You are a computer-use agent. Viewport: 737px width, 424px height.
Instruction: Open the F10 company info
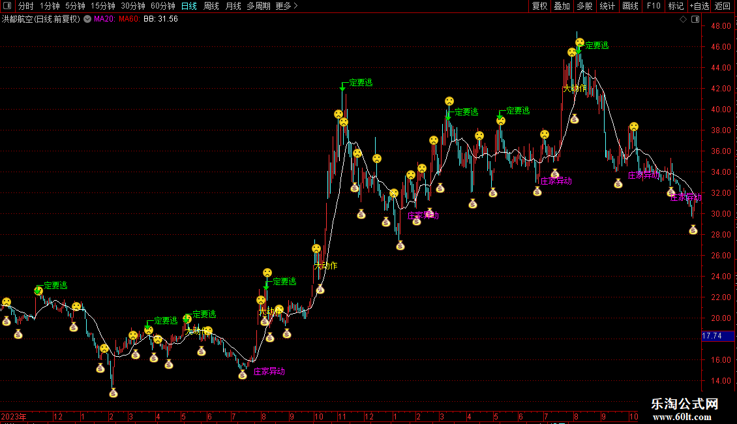click(x=654, y=7)
